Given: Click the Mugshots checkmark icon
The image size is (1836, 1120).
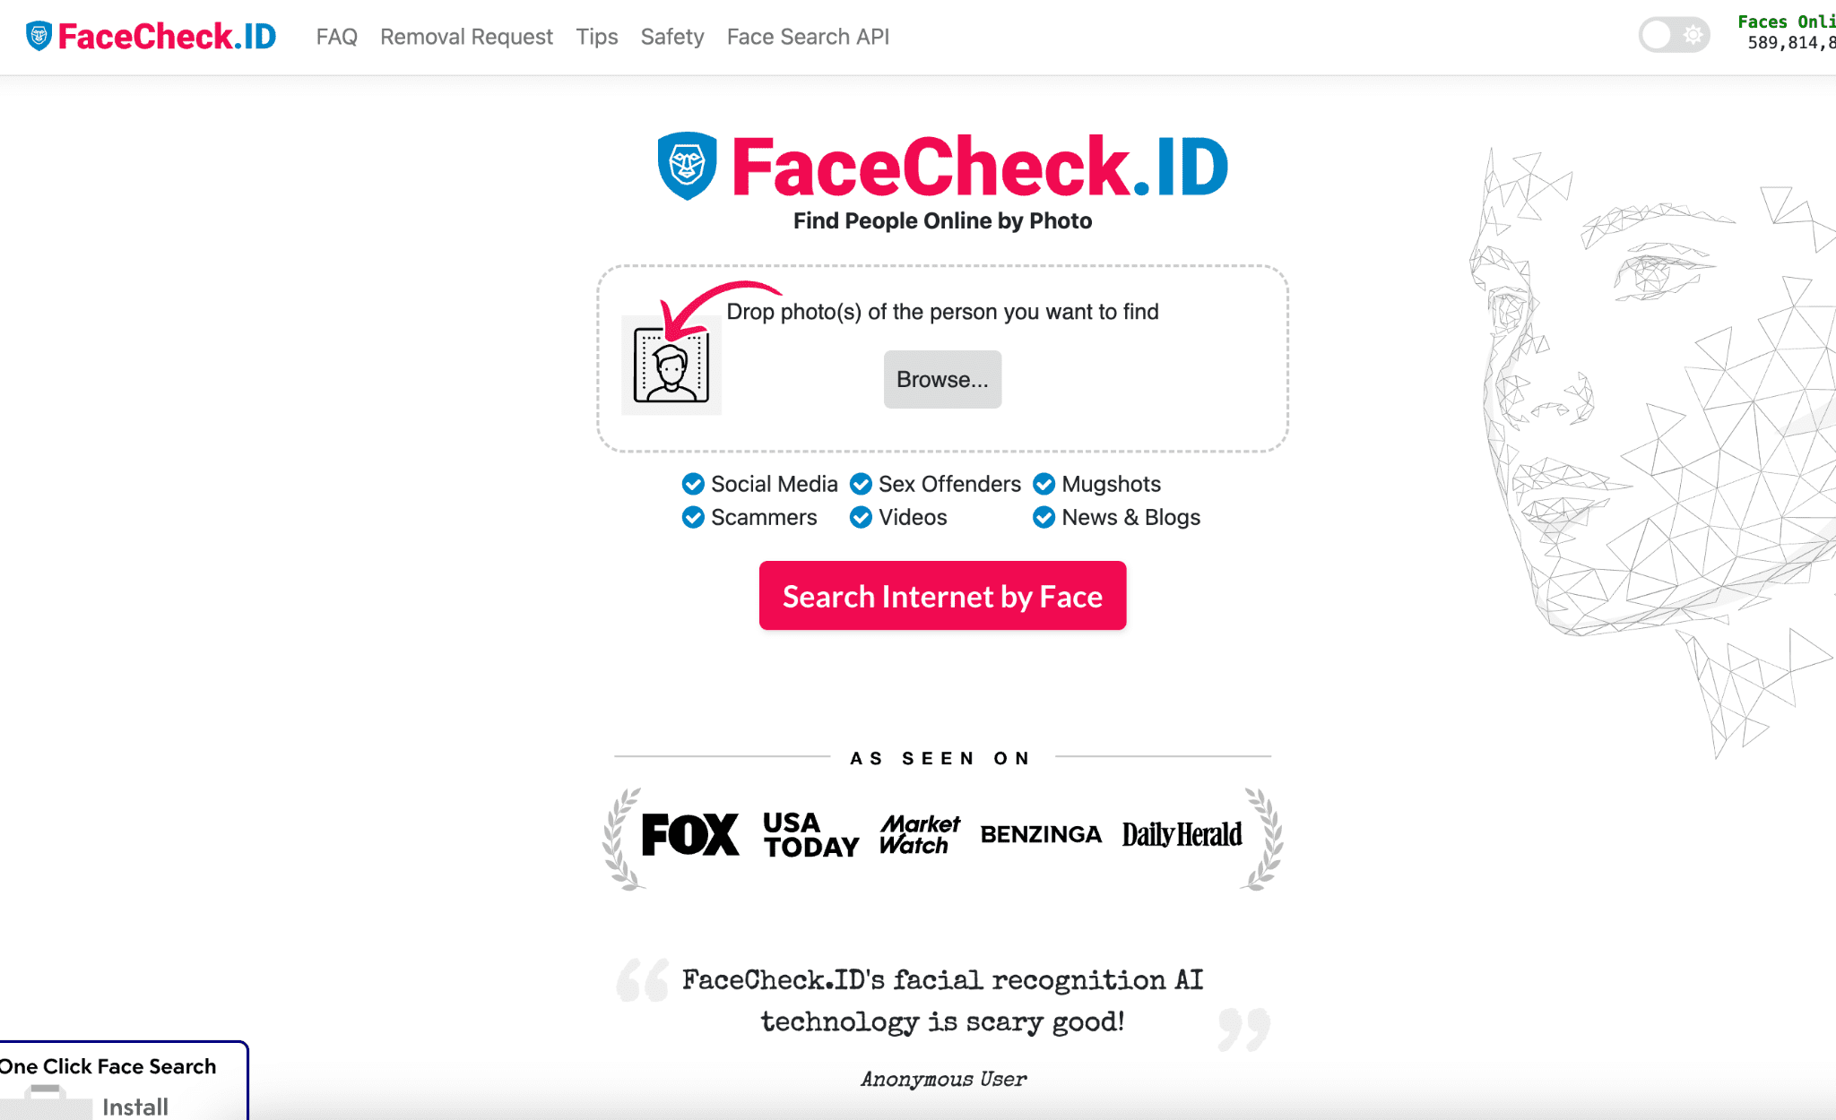Looking at the screenshot, I should [x=1044, y=484].
